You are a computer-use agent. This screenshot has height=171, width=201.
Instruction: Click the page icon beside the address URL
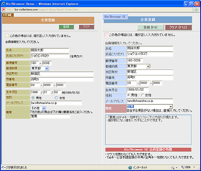pos(4,10)
